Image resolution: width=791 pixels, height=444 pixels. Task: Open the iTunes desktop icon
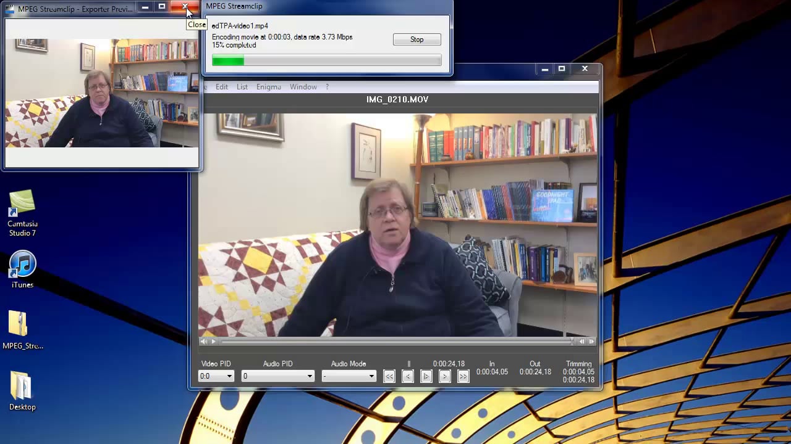[22, 269]
